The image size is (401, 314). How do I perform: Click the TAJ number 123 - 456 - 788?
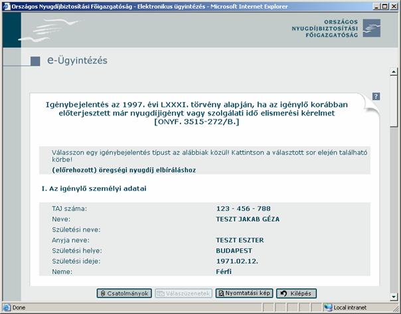243,208
